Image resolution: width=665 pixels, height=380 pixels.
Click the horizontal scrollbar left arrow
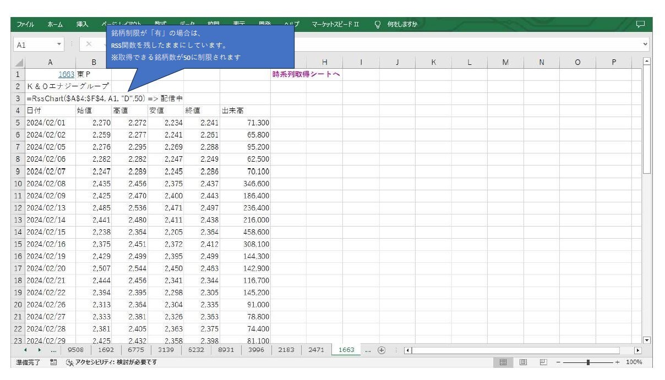point(408,350)
